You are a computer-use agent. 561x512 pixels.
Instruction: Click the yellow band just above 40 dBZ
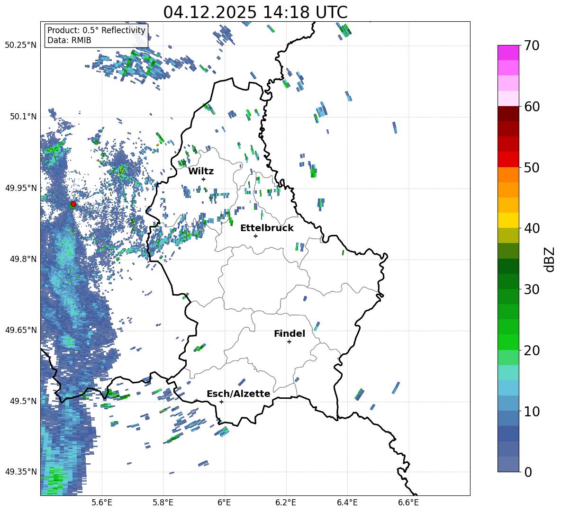(508, 220)
